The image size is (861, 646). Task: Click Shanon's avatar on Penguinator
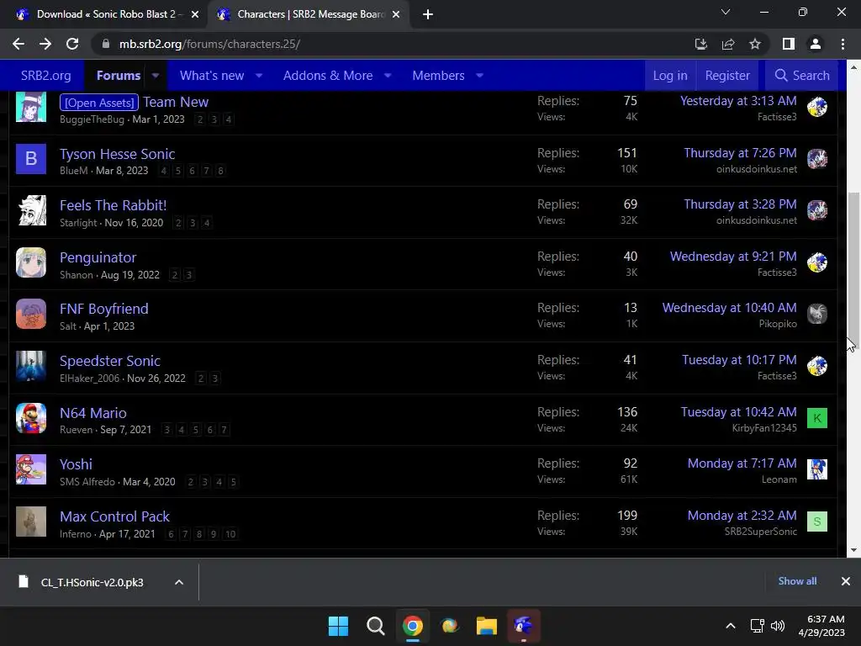tap(31, 262)
